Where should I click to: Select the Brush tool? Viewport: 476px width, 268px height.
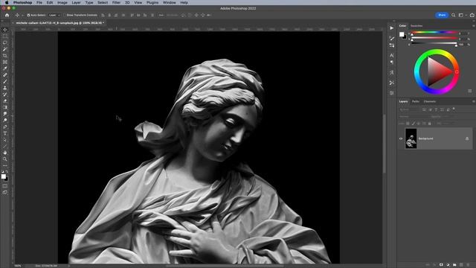point(5,81)
